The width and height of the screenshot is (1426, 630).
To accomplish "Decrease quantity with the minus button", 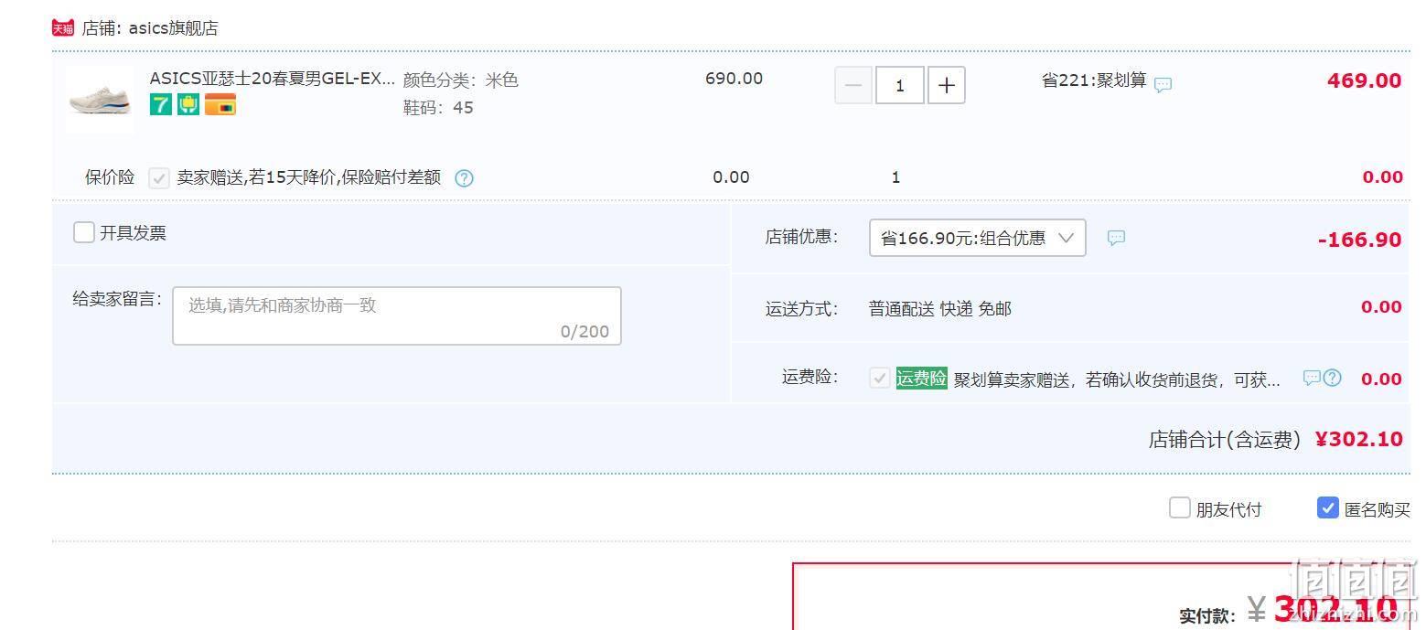I will coord(853,85).
